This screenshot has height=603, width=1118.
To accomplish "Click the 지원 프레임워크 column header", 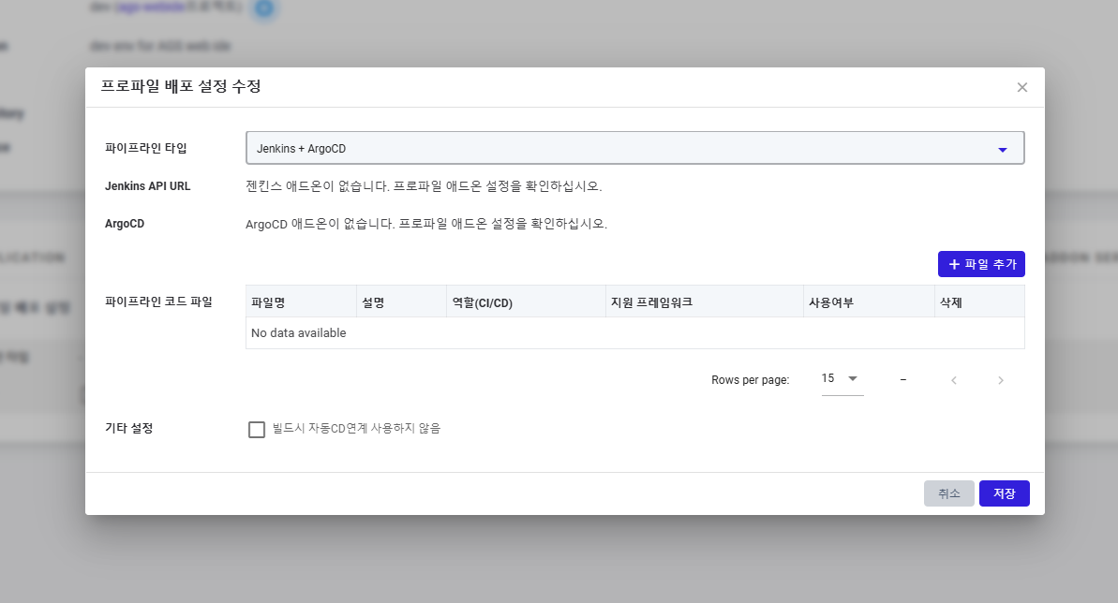I will [x=705, y=301].
